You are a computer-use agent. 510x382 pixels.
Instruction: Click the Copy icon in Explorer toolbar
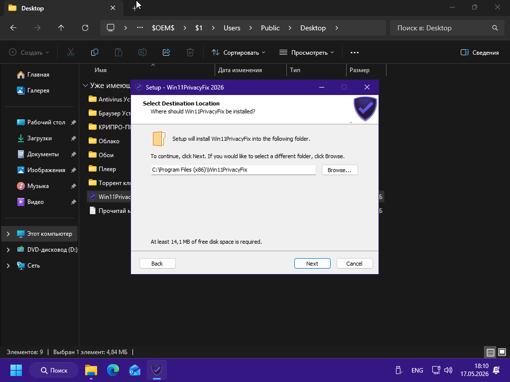[95, 52]
